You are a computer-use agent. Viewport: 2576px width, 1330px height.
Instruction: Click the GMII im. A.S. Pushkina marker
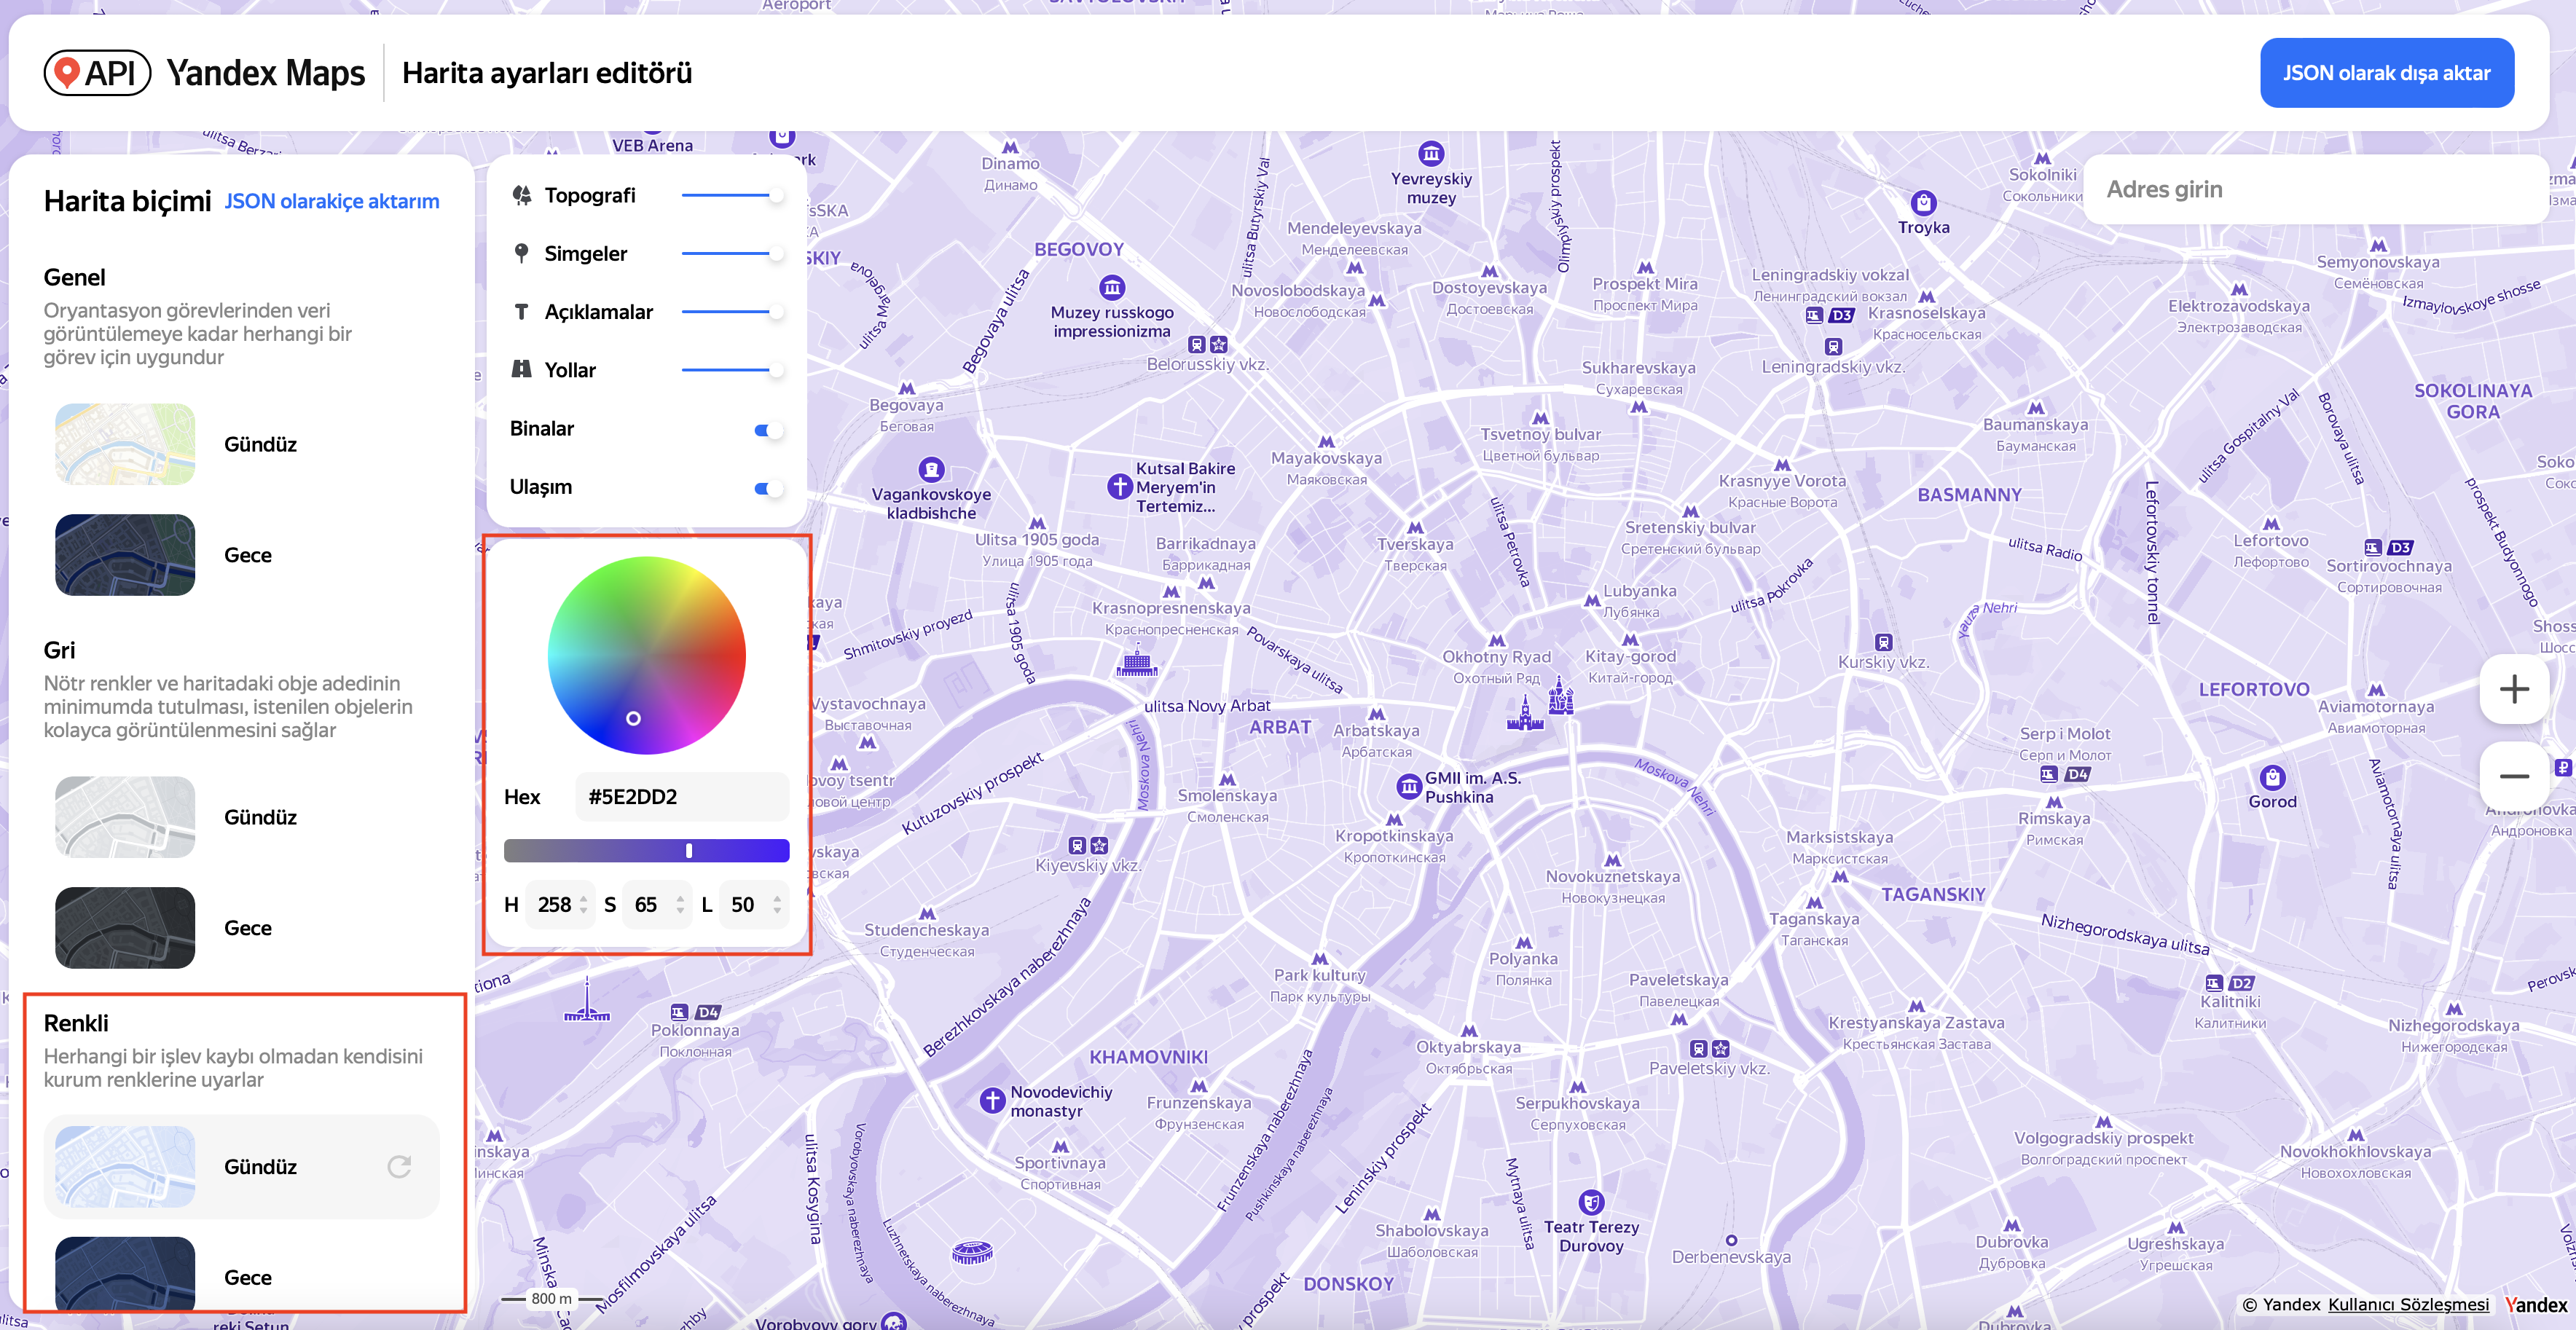pyautogui.click(x=1409, y=787)
